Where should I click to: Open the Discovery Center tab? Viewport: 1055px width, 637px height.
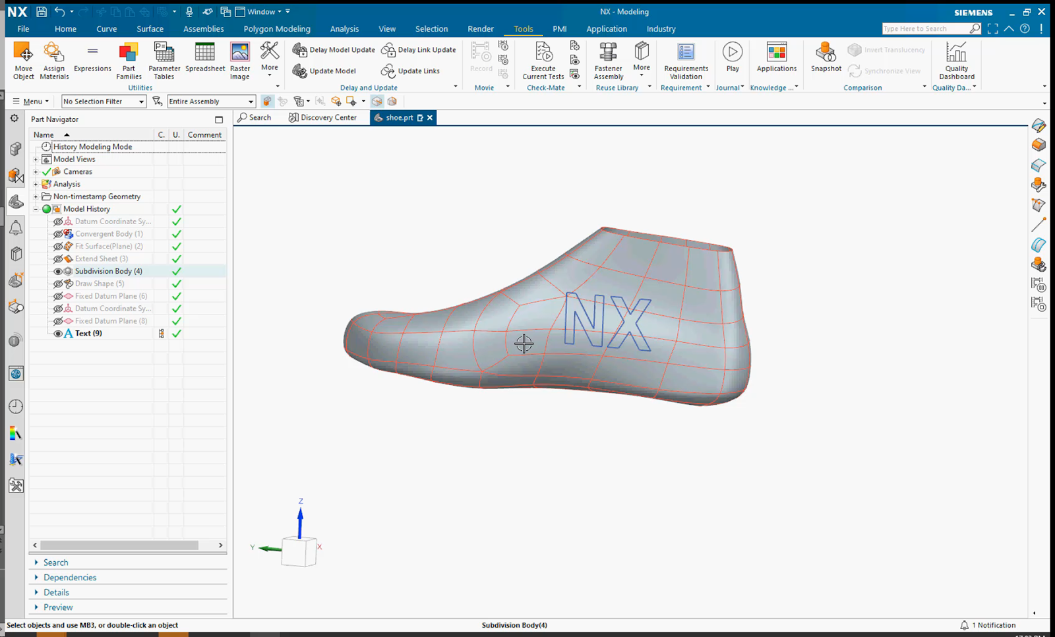(x=322, y=117)
